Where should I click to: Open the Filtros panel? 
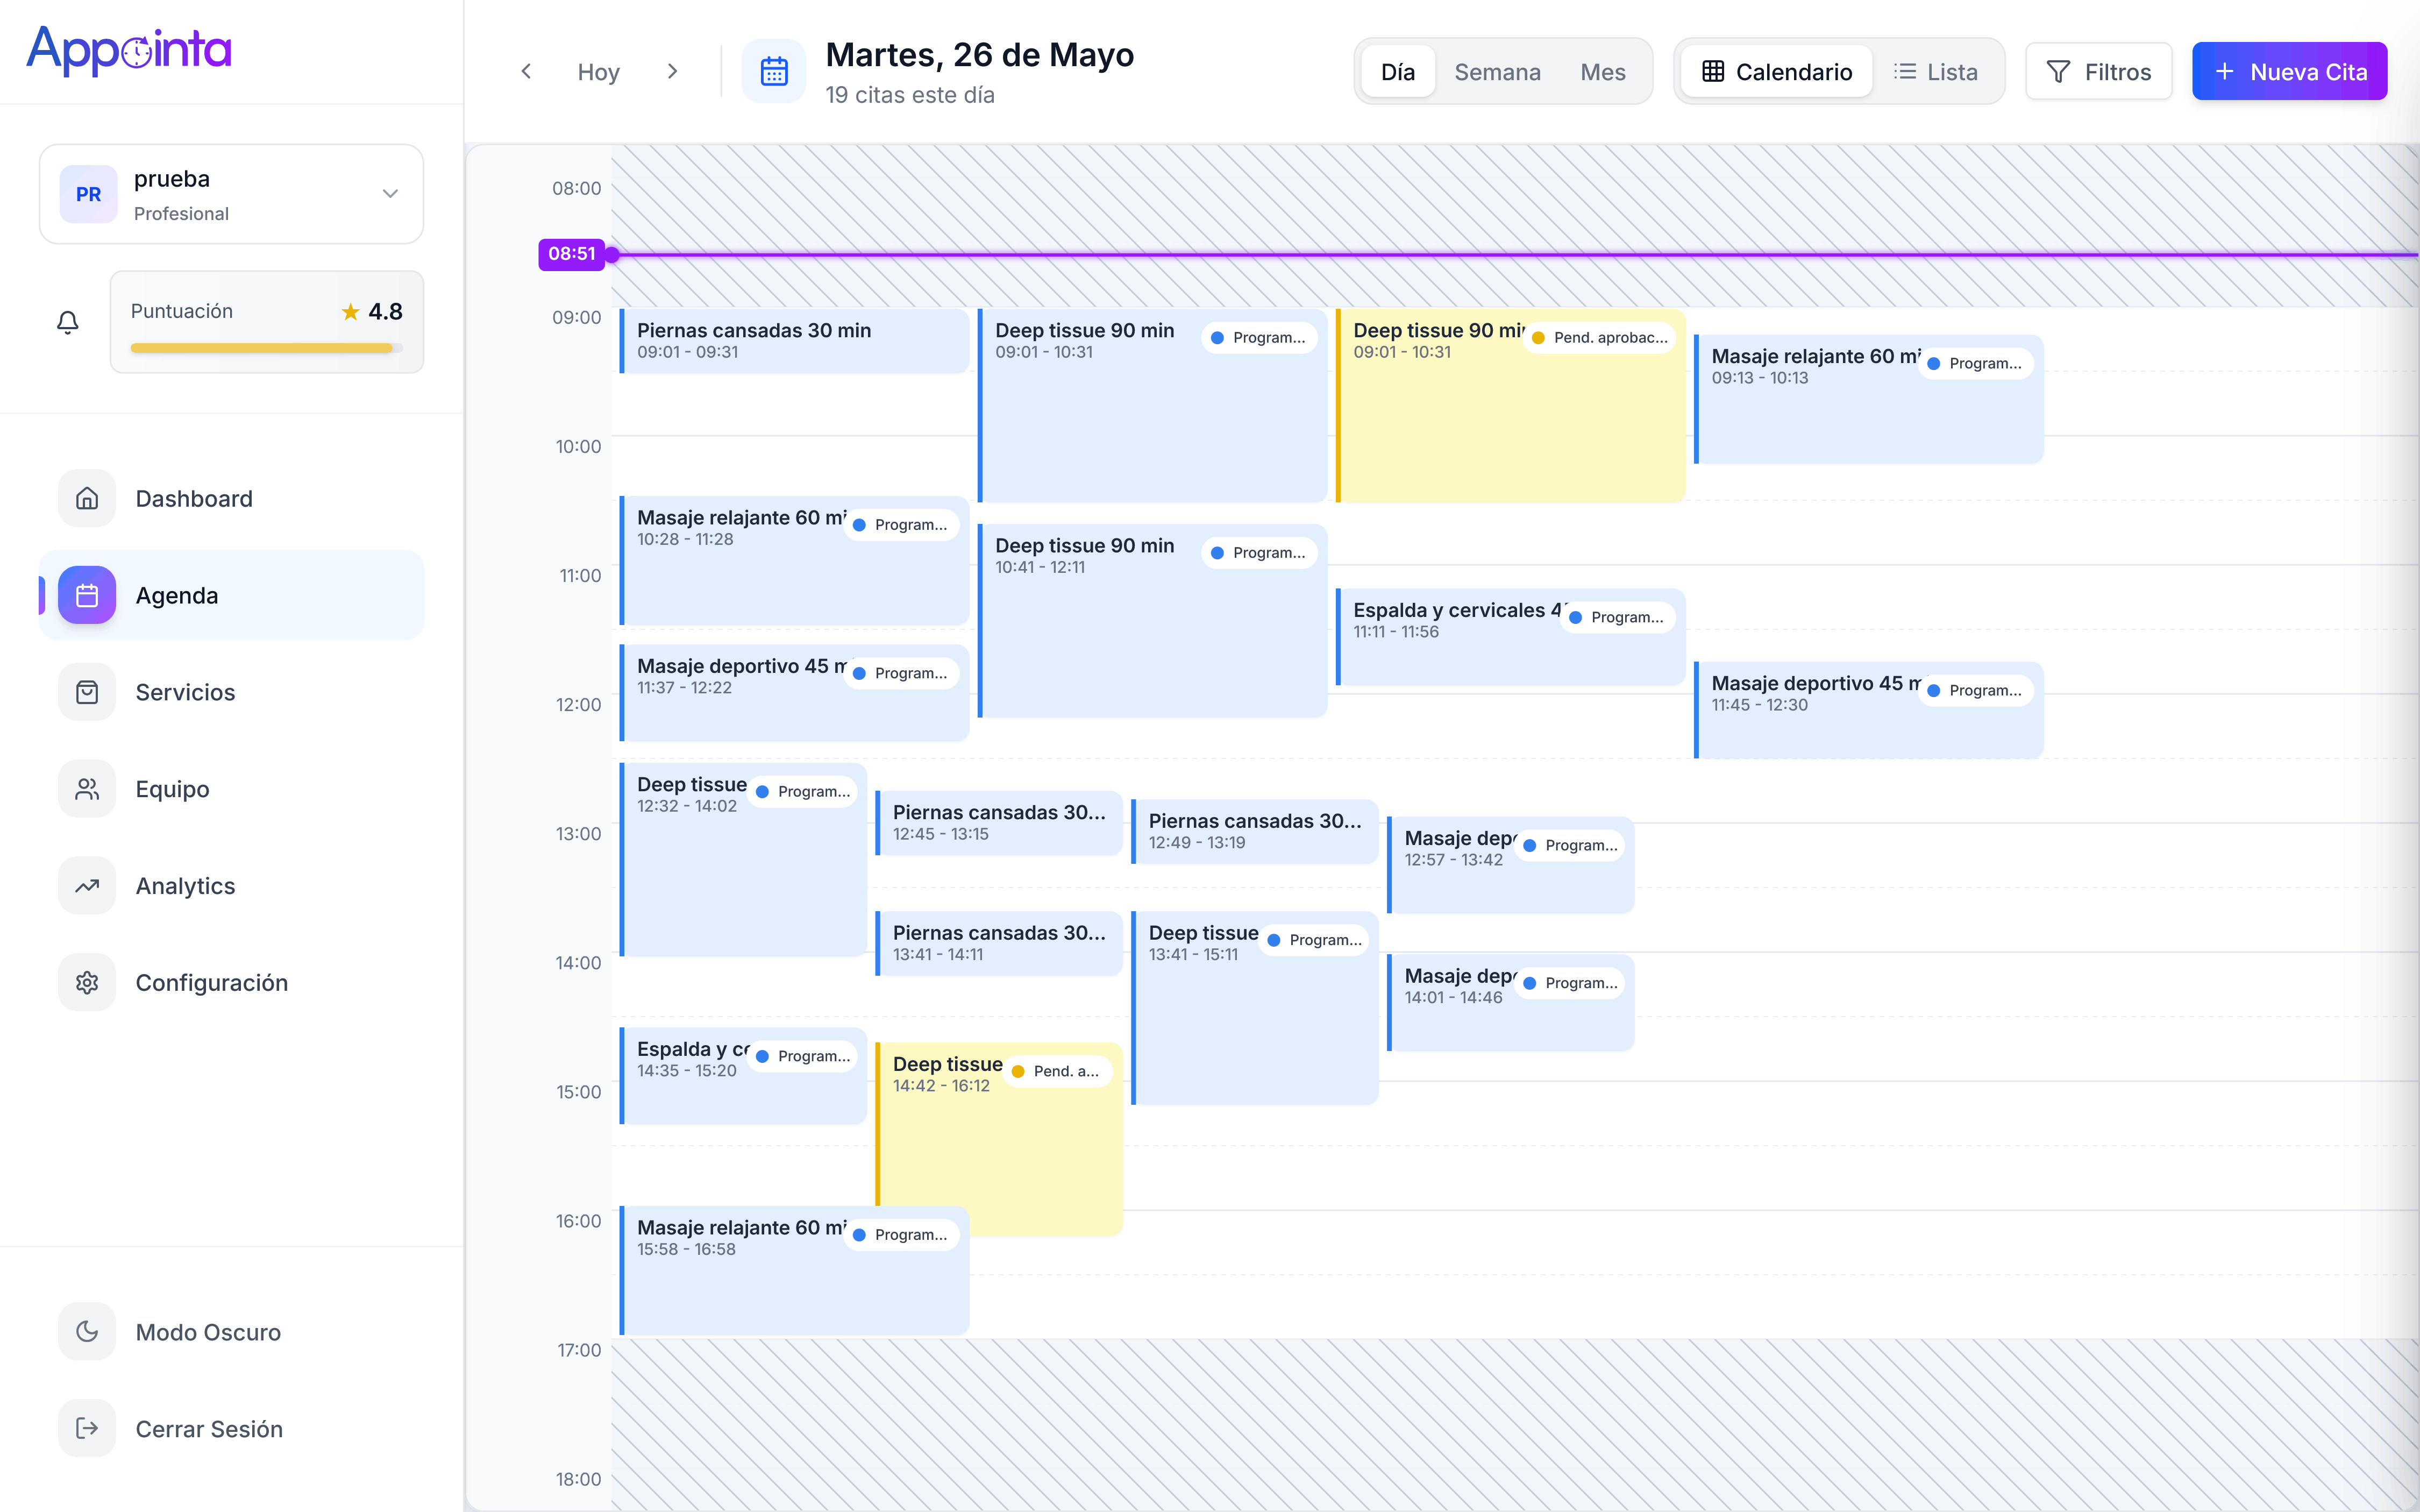click(2098, 71)
